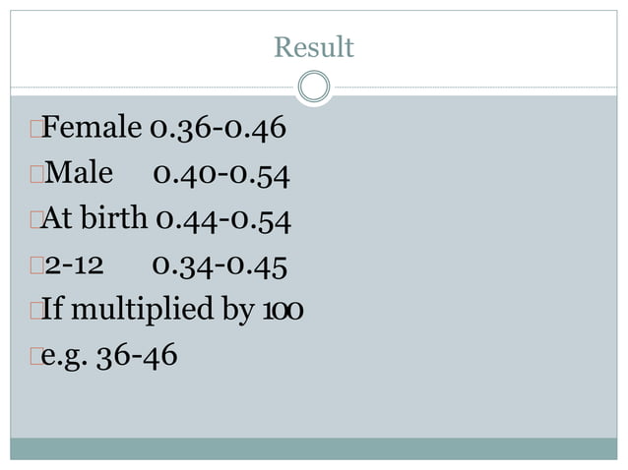Click the value 0.36-0.46
628x470 pixels.
219,129
